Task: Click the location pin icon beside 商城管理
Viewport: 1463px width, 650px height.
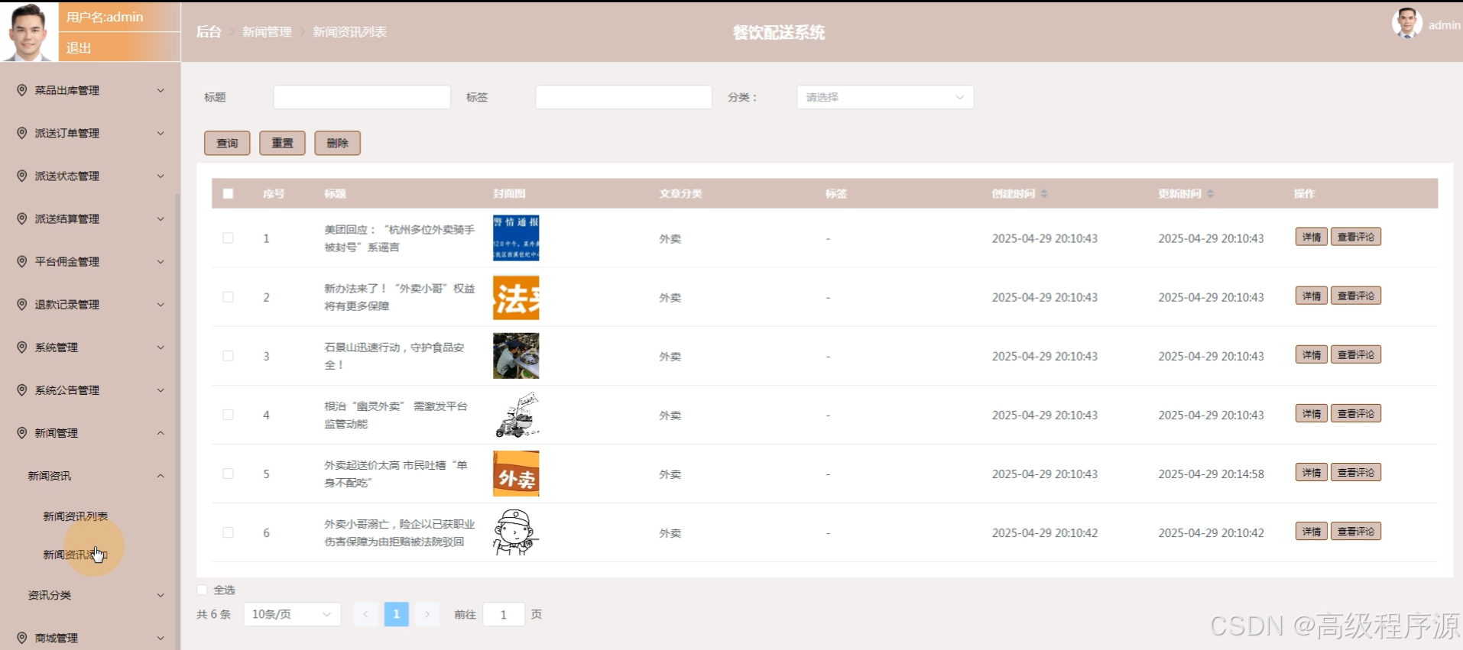Action: click(x=22, y=638)
